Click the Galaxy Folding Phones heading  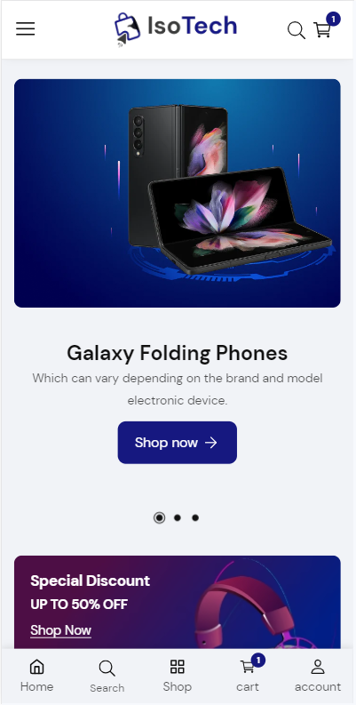coord(178,354)
